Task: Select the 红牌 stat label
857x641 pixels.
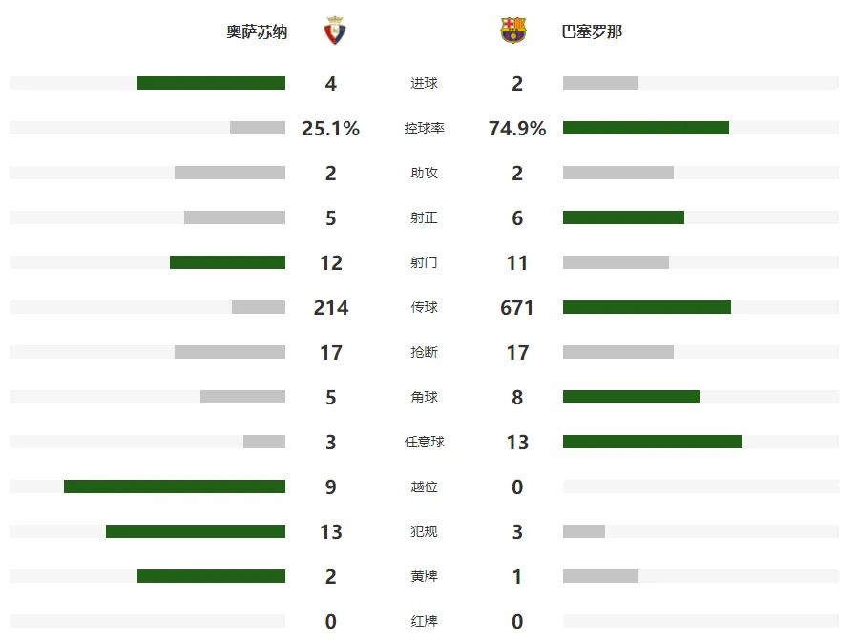Action: (x=424, y=621)
